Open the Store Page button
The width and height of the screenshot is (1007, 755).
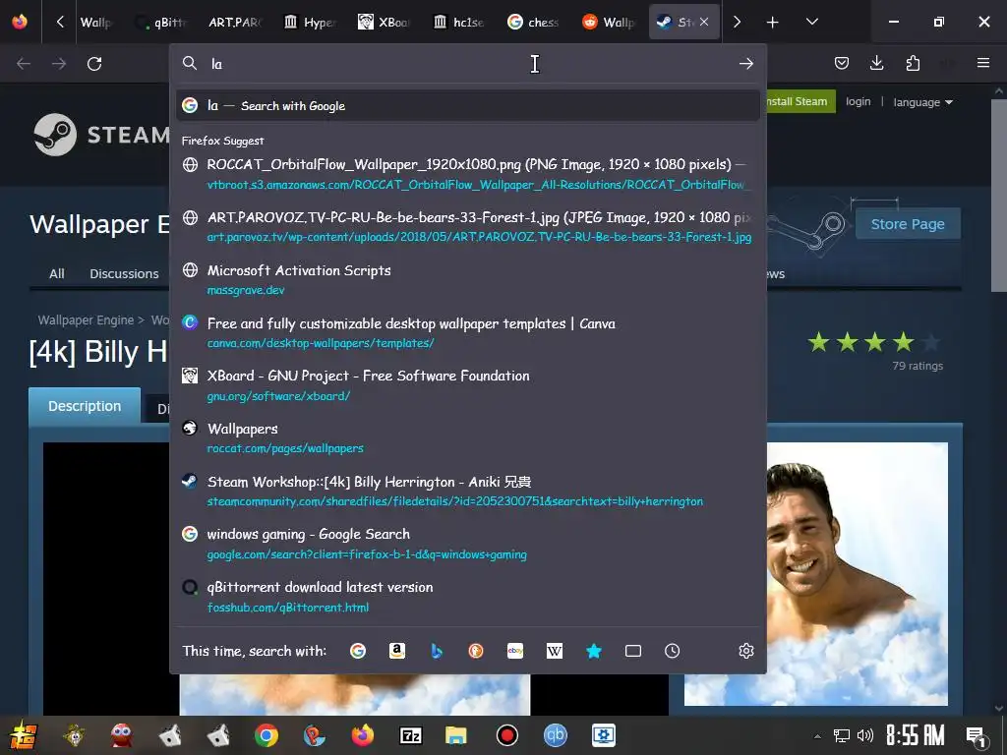click(908, 224)
